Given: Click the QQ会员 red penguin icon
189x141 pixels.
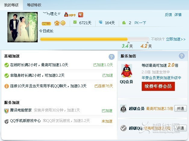Looking at the screenshot, I should [x=127, y=71].
